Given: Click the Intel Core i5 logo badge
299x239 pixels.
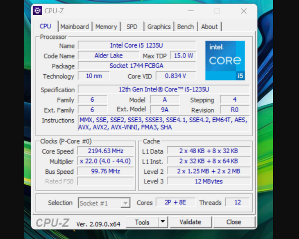Looking at the screenshot, I should 225,60.
